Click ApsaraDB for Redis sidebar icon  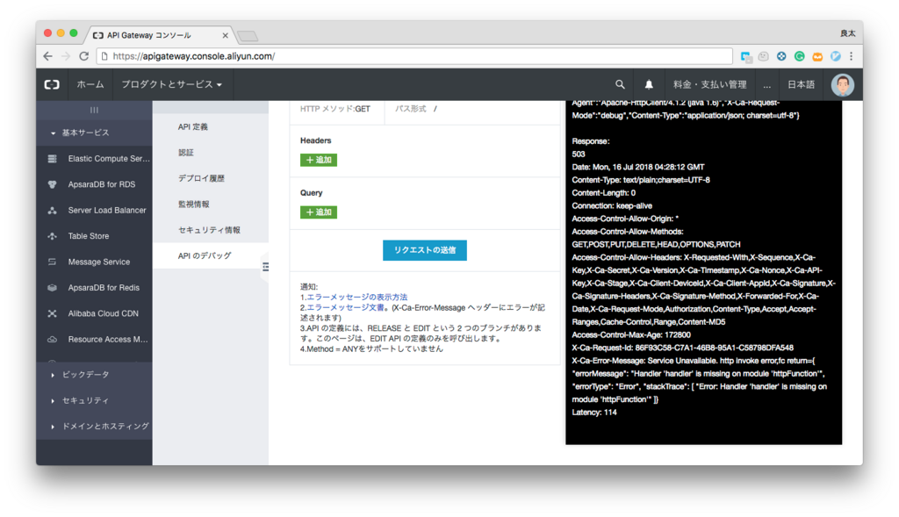pos(52,288)
